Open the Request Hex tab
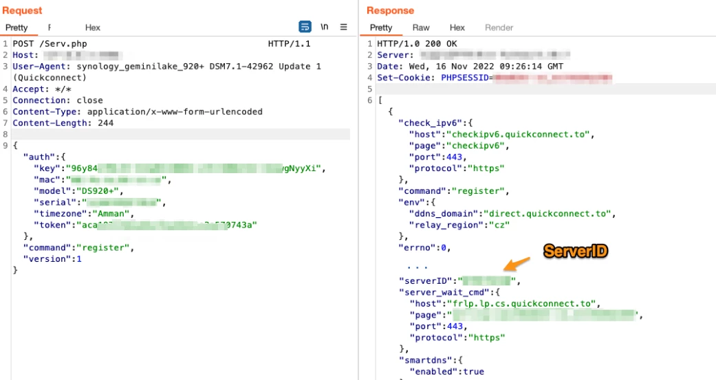Screen dimensions: 716x380 pyautogui.click(x=93, y=27)
